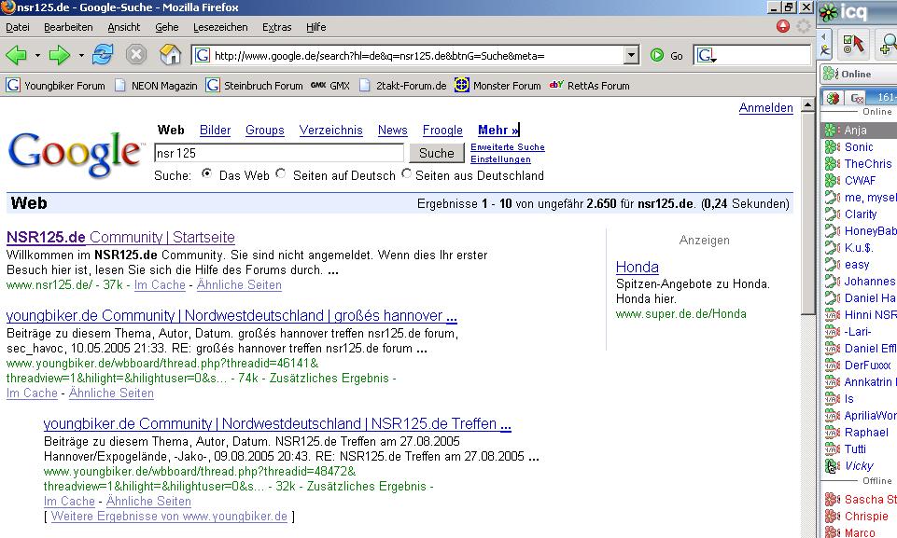897x538 pixels.
Task: Open the RettAs Forum bookmark
Action: (590, 86)
